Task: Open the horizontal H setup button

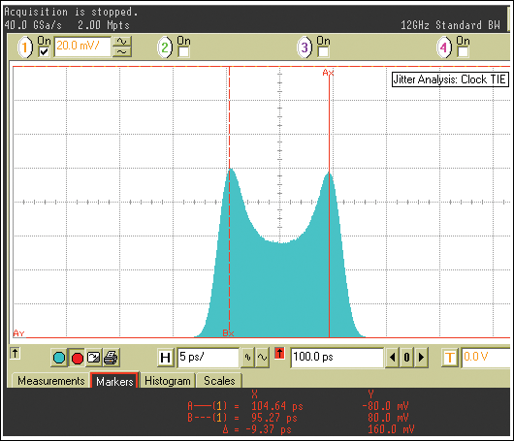Action: coord(166,358)
